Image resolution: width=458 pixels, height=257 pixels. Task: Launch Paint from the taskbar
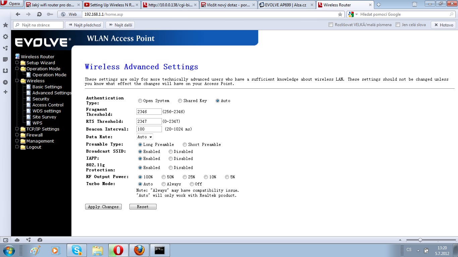click(x=35, y=250)
